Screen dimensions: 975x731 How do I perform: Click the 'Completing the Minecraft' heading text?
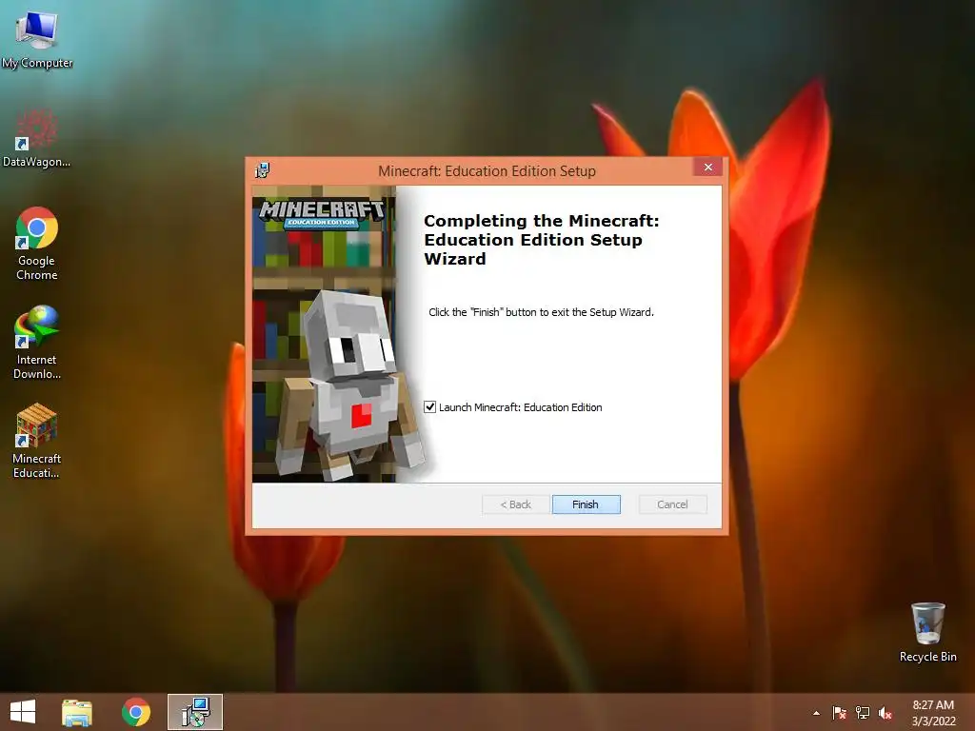click(x=541, y=240)
